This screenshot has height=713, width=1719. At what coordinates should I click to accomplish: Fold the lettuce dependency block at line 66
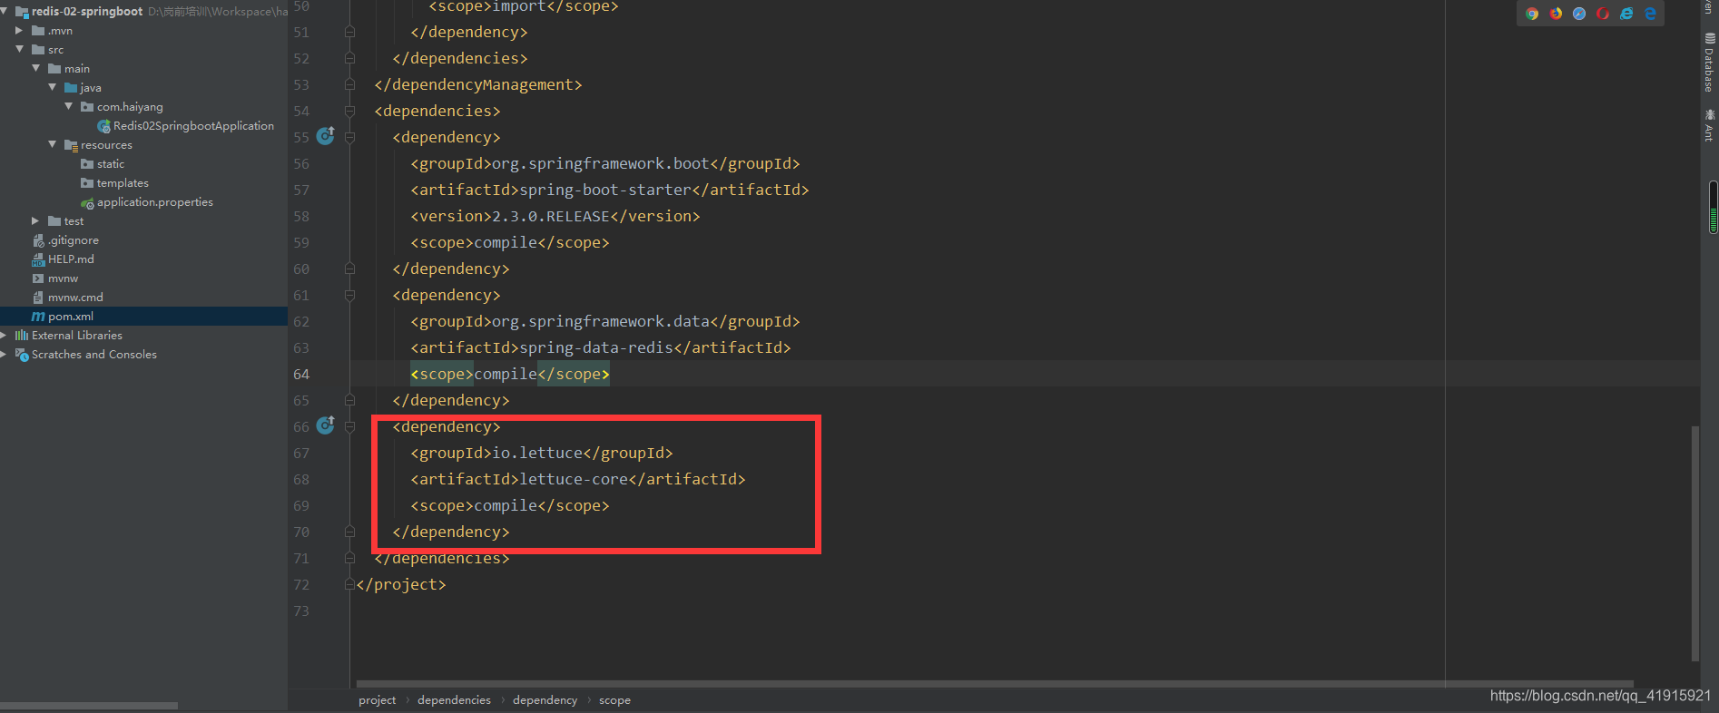(349, 426)
